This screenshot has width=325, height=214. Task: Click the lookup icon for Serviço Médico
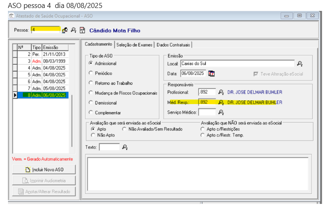coord(221,112)
